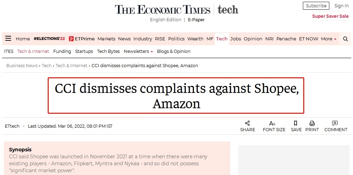Image resolution: width=353 pixels, height=175 pixels.
Task: Click the Sign In link
Action: click(342, 6)
